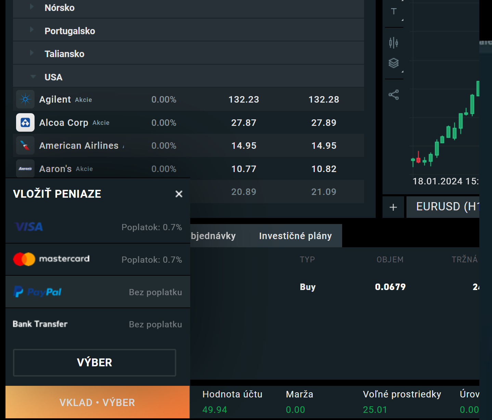The image size is (492, 420).
Task: Close the Vložiť peniaze panel
Action: point(179,194)
